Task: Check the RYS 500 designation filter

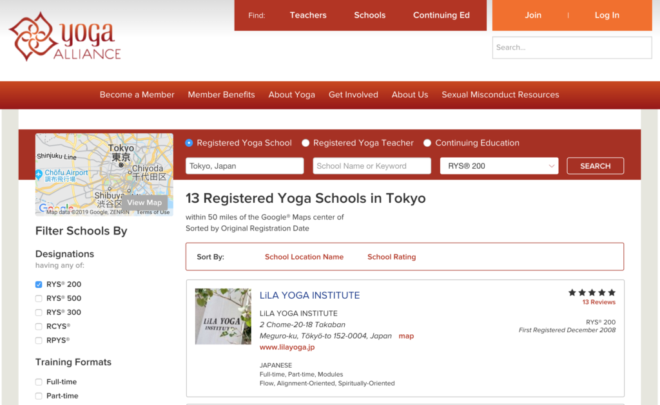Action: pos(39,299)
